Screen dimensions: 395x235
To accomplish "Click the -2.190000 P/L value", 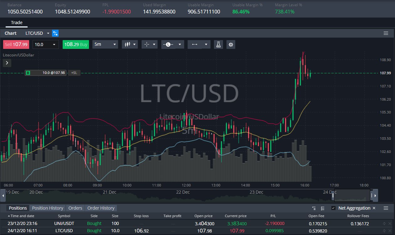I will click(x=275, y=223).
